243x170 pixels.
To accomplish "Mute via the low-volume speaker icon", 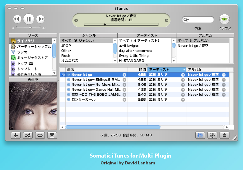I will coord(14,28).
